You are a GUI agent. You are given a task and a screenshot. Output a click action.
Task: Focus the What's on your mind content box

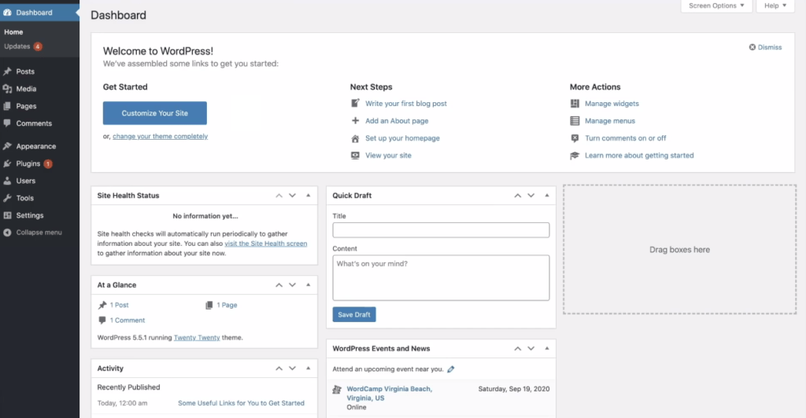[441, 277]
